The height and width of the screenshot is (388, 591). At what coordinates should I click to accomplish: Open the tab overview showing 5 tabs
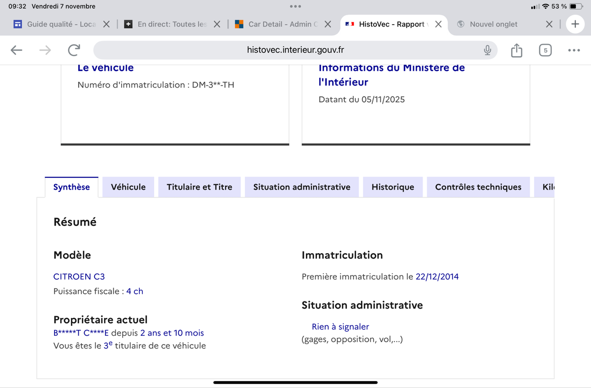[x=545, y=50]
